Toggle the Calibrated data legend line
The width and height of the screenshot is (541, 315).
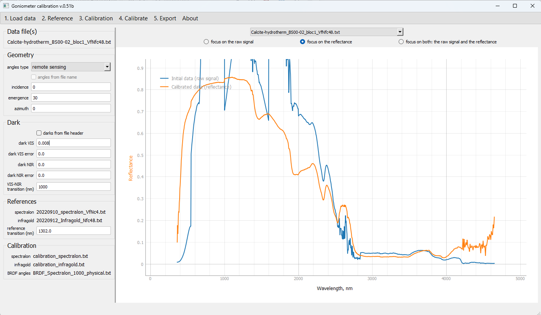tap(165, 87)
